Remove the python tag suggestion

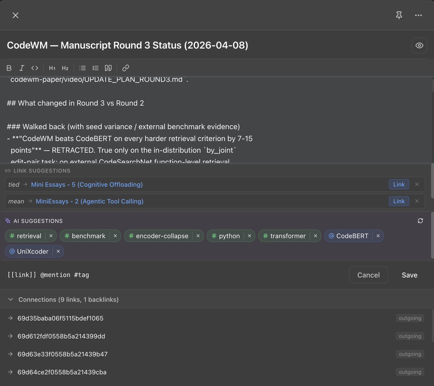[x=249, y=236]
